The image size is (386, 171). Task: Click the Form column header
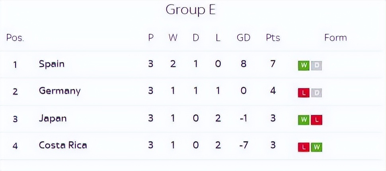tap(335, 38)
